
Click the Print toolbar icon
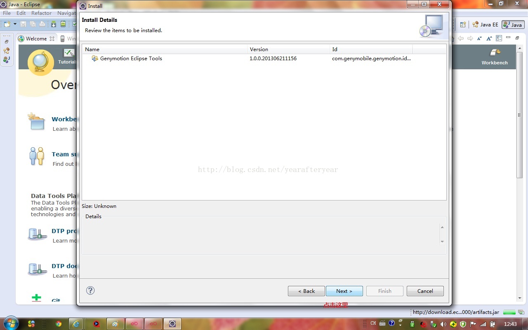coord(42,24)
